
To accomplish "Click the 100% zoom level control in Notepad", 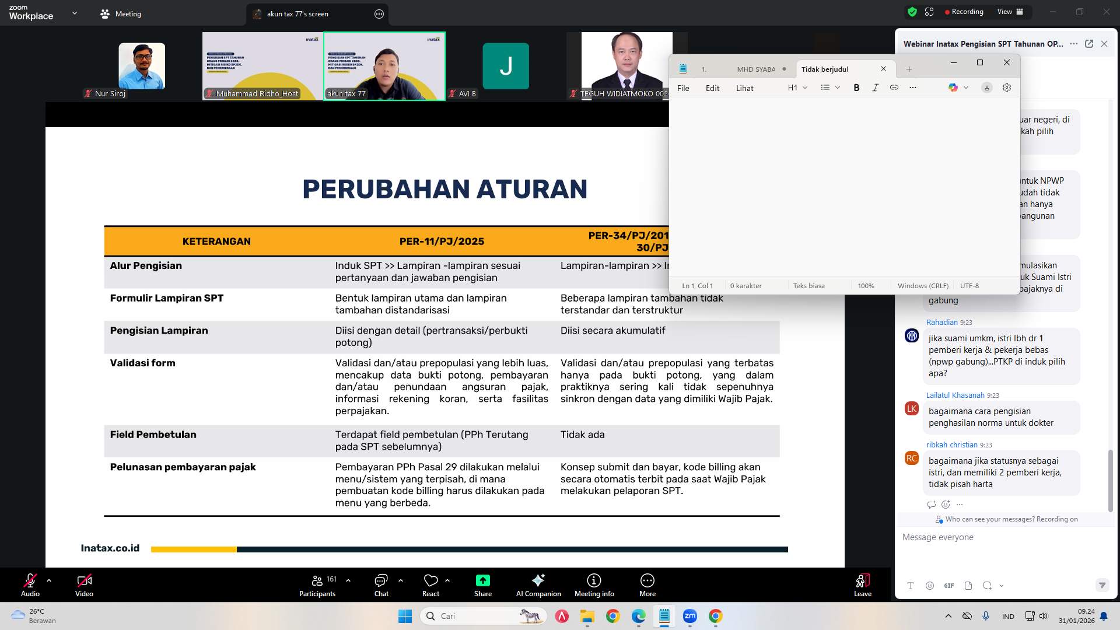I will point(866,285).
